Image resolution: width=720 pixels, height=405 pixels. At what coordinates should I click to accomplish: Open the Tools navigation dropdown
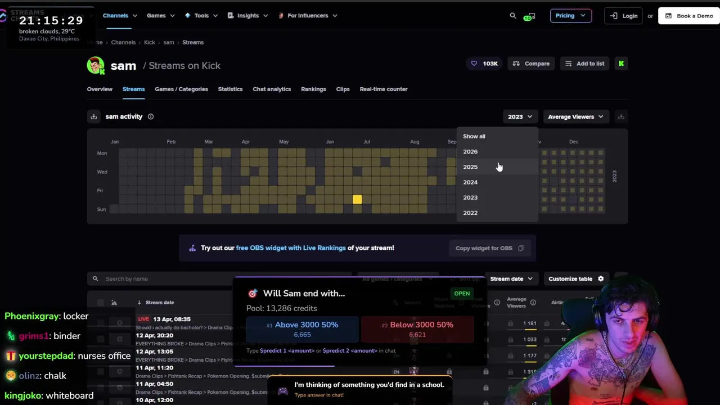tap(201, 16)
